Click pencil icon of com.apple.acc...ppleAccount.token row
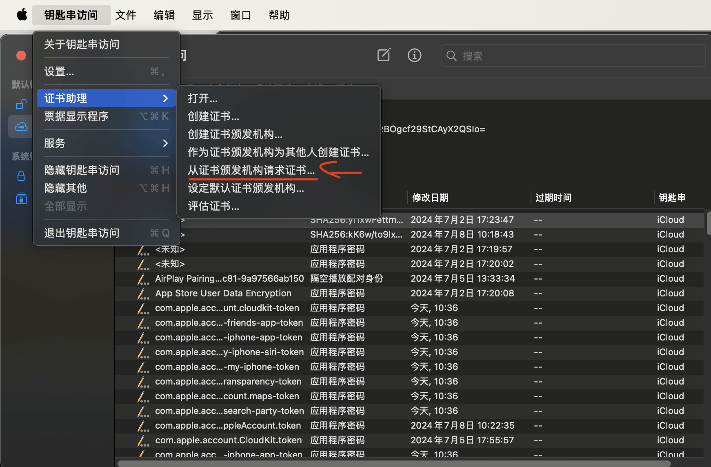Image resolution: width=711 pixels, height=467 pixels. pos(143,426)
